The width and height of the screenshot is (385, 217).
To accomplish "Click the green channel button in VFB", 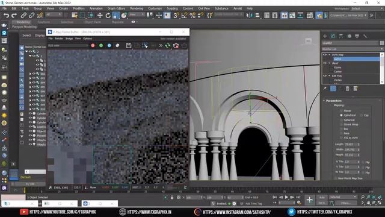I will pos(101,46).
